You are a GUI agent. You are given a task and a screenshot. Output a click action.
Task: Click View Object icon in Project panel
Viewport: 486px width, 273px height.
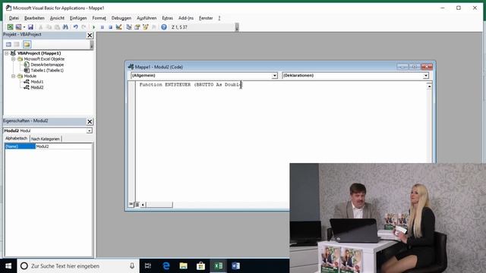coord(17,45)
